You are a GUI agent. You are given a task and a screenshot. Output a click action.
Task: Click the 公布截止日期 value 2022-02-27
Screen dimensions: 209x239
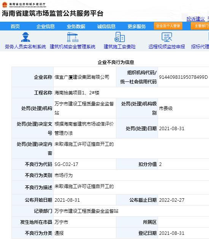coord(172,200)
